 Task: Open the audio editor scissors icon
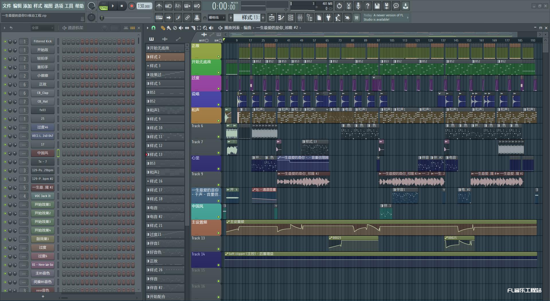349,6
